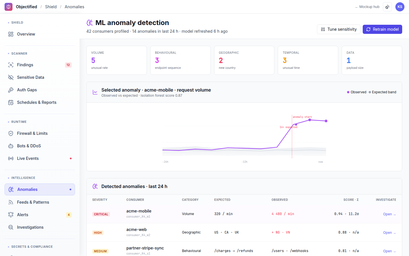This screenshot has height=256, width=409.
Task: Click Detected anomalies section brain icon
Action: point(95,186)
